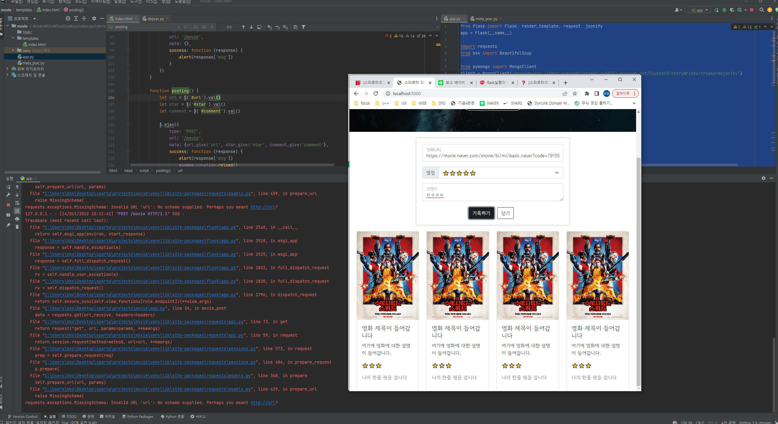Screen dimensions: 778x424
Task: Click the 닫기 close button on the form
Action: point(505,213)
